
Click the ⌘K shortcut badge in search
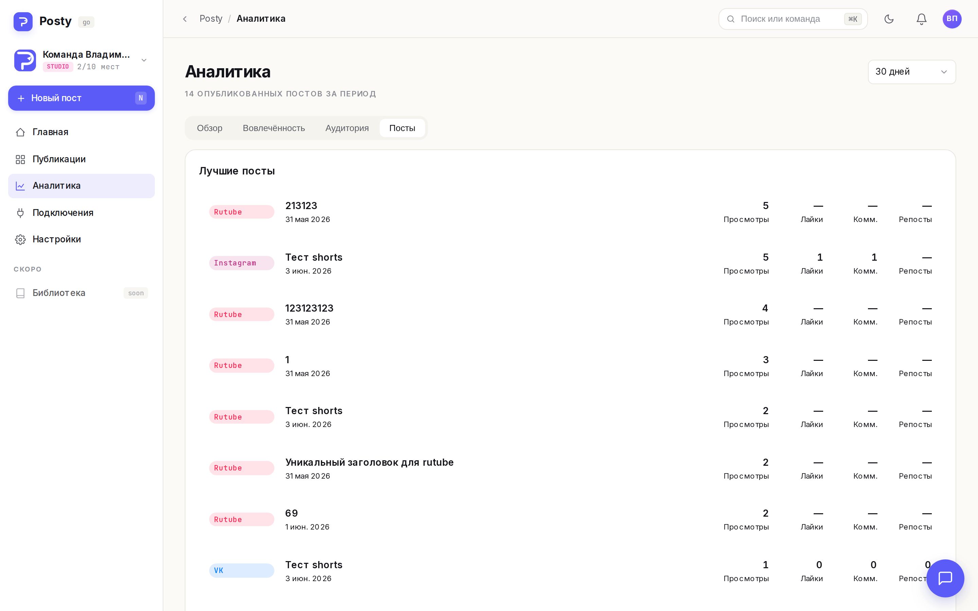(x=853, y=19)
